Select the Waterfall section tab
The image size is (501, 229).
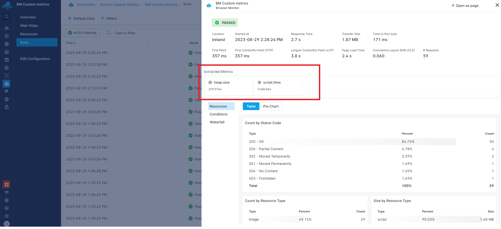coord(217,122)
